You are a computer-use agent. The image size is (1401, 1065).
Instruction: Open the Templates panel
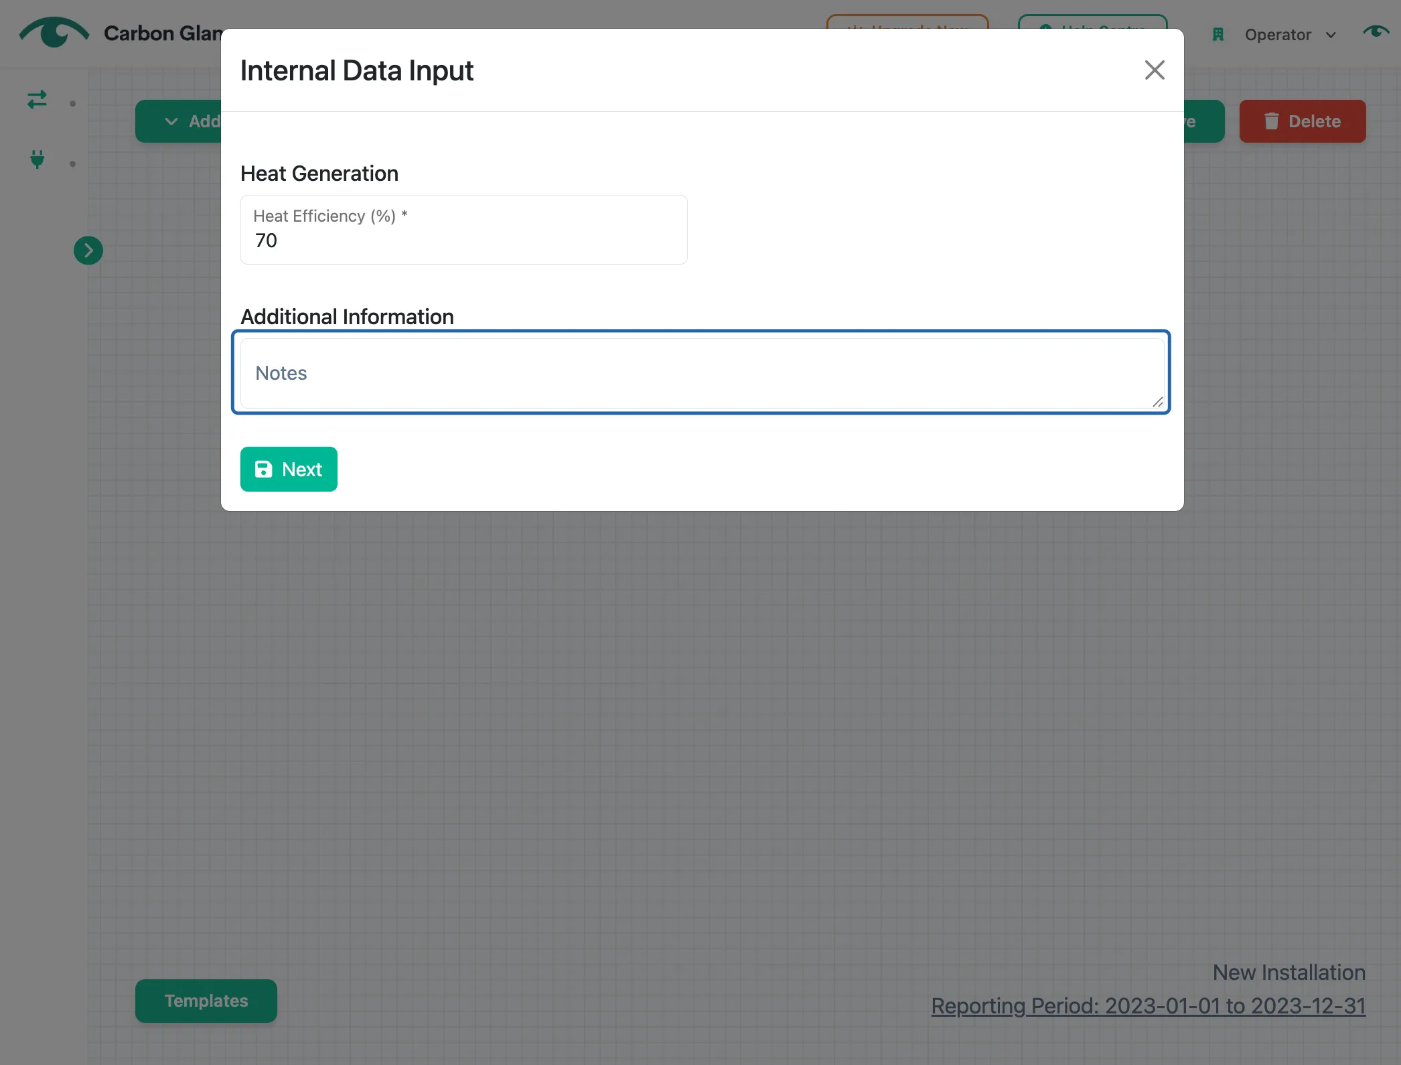(x=206, y=1001)
